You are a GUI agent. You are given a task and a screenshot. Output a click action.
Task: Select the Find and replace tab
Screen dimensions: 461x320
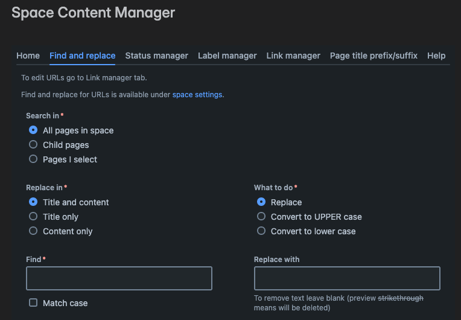tap(82, 56)
